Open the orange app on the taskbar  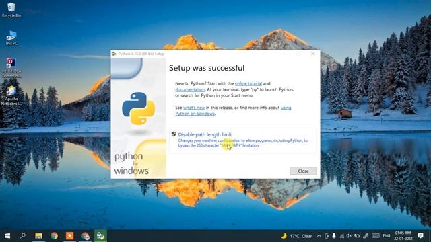pyautogui.click(x=70, y=236)
